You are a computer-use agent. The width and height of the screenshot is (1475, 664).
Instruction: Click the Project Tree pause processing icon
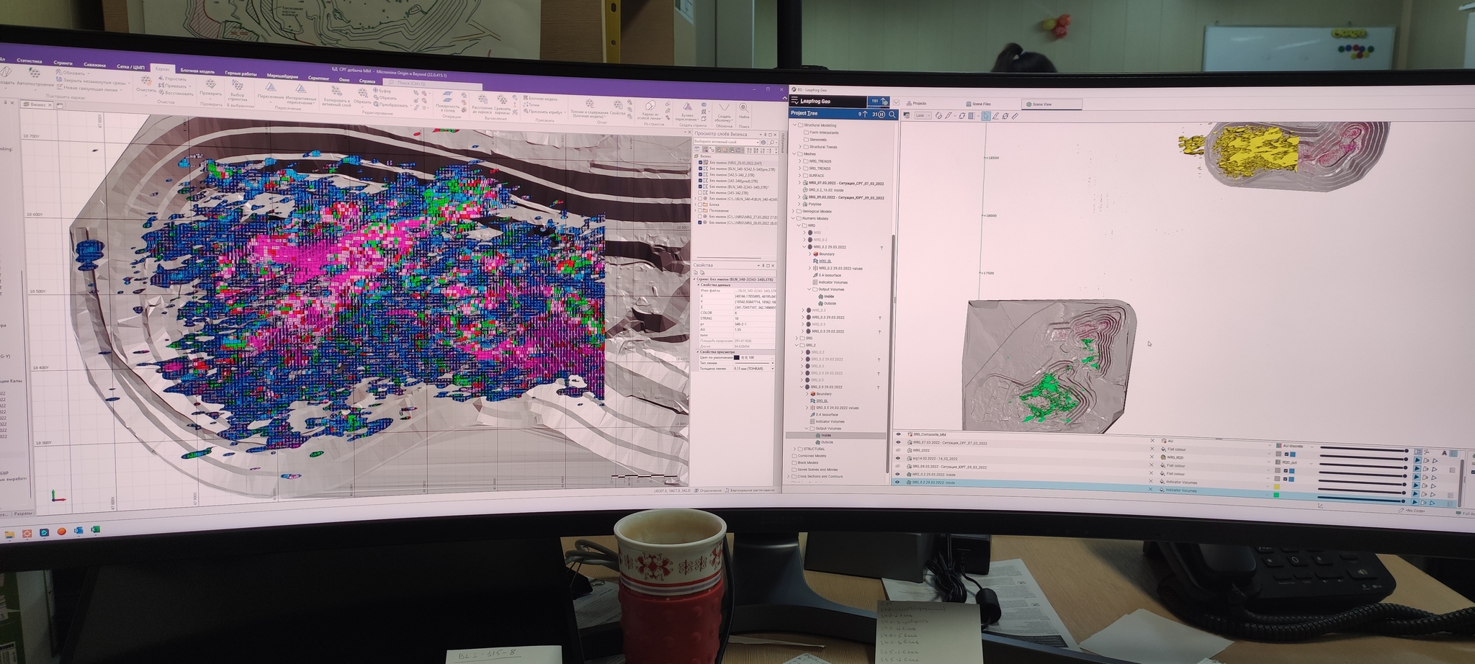[882, 115]
